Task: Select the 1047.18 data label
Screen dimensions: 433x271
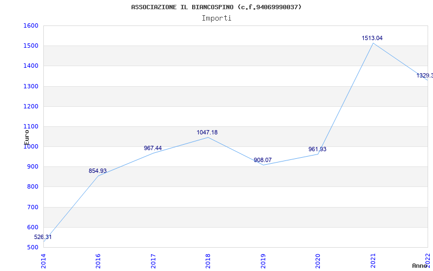Action: 207,132
